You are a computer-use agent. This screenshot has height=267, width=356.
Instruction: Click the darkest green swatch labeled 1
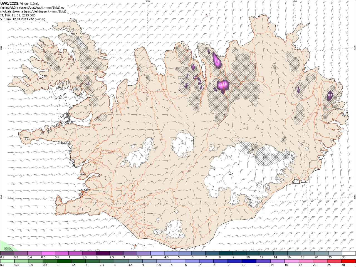[x=64, y=261]
